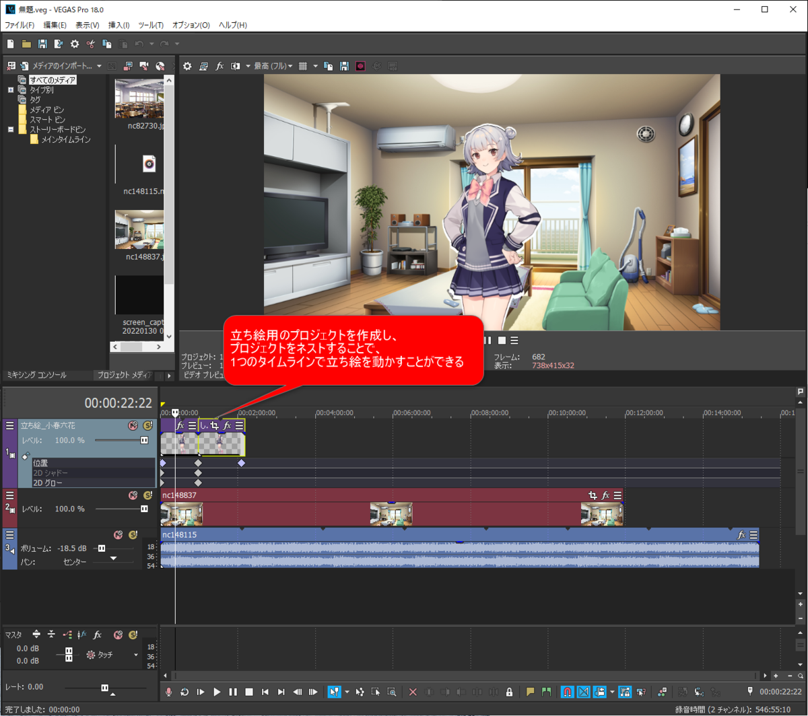Click the lock event icon

point(510,692)
